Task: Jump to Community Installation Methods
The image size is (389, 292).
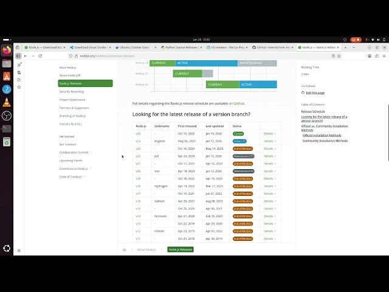Action: click(x=325, y=141)
